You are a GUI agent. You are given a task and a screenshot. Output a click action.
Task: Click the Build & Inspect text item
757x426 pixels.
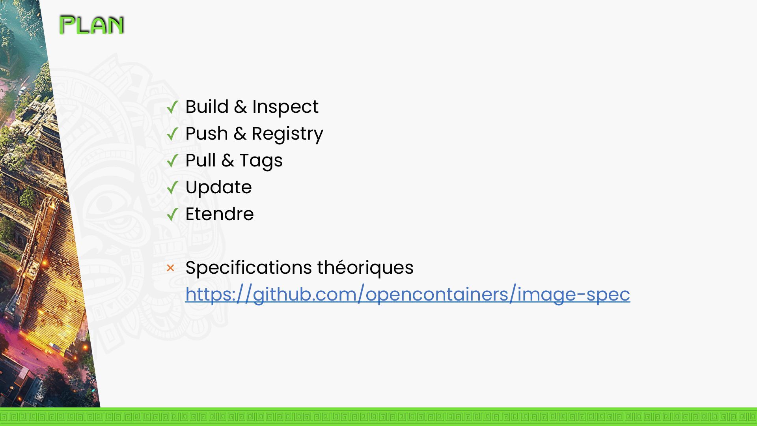pos(252,106)
